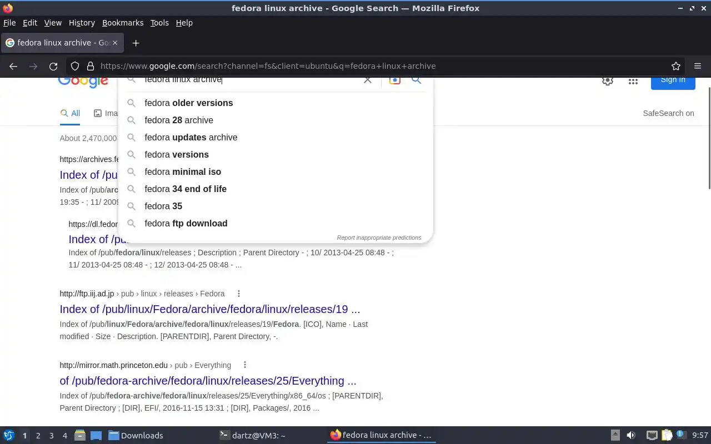The width and height of the screenshot is (711, 444).
Task: Choose suggestion fedora minimal iso
Action: [276, 171]
